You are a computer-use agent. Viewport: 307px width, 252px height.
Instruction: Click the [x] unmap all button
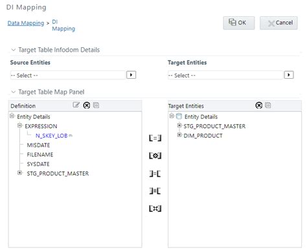point(155,208)
